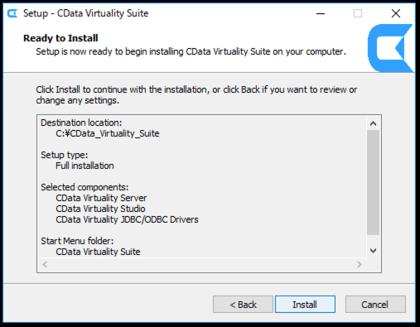Go back with the < Back button
Screen dimensions: 420x327
(x=243, y=305)
